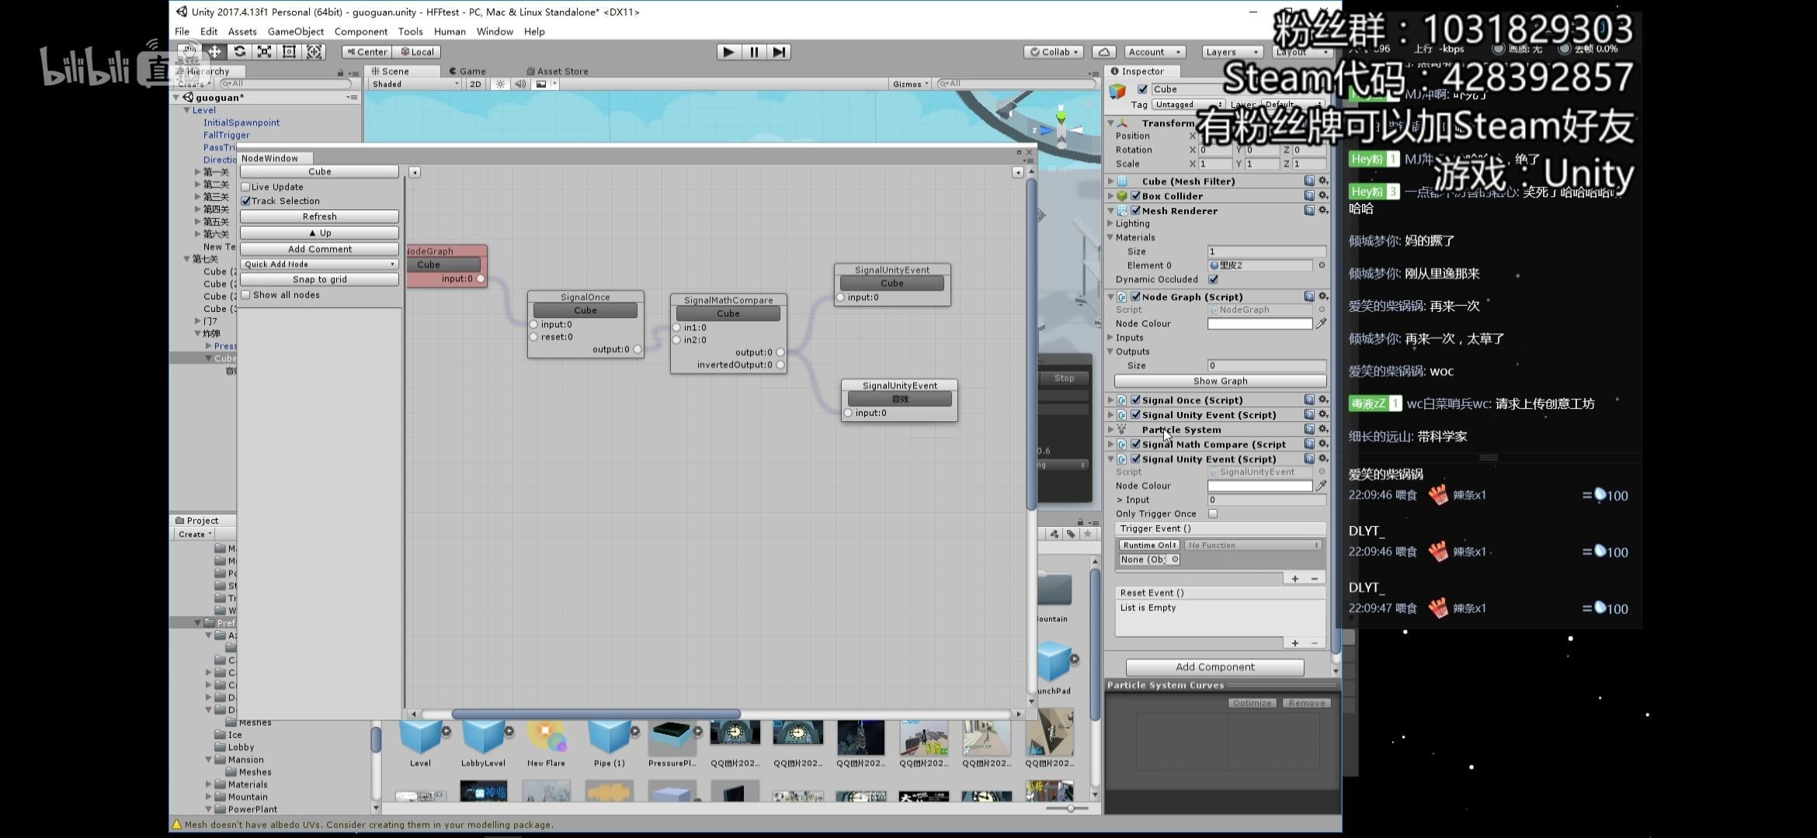The image size is (1817, 838).
Task: Open Box Collider help book icon
Action: (1309, 196)
